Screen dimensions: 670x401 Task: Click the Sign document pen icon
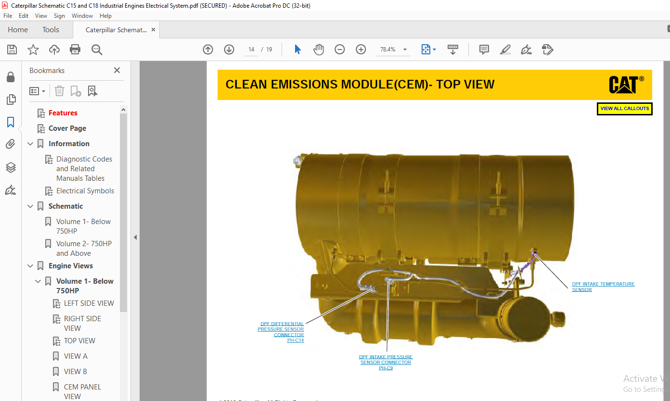(526, 50)
